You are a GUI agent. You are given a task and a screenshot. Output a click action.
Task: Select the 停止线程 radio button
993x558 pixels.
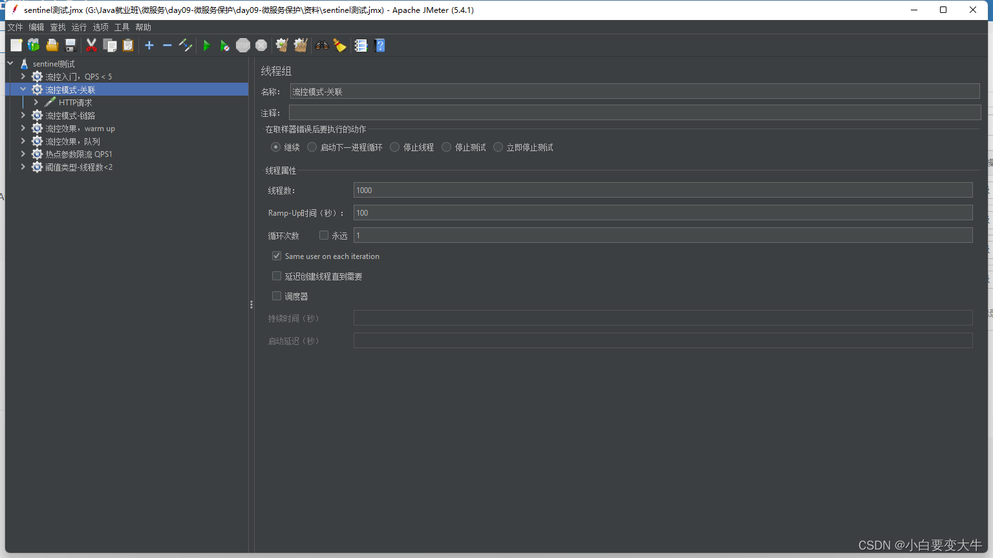(x=395, y=147)
